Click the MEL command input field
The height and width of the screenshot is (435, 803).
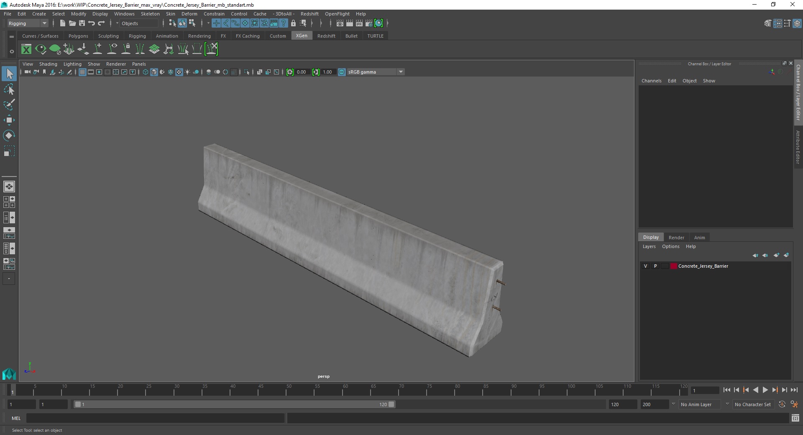[x=156, y=418]
